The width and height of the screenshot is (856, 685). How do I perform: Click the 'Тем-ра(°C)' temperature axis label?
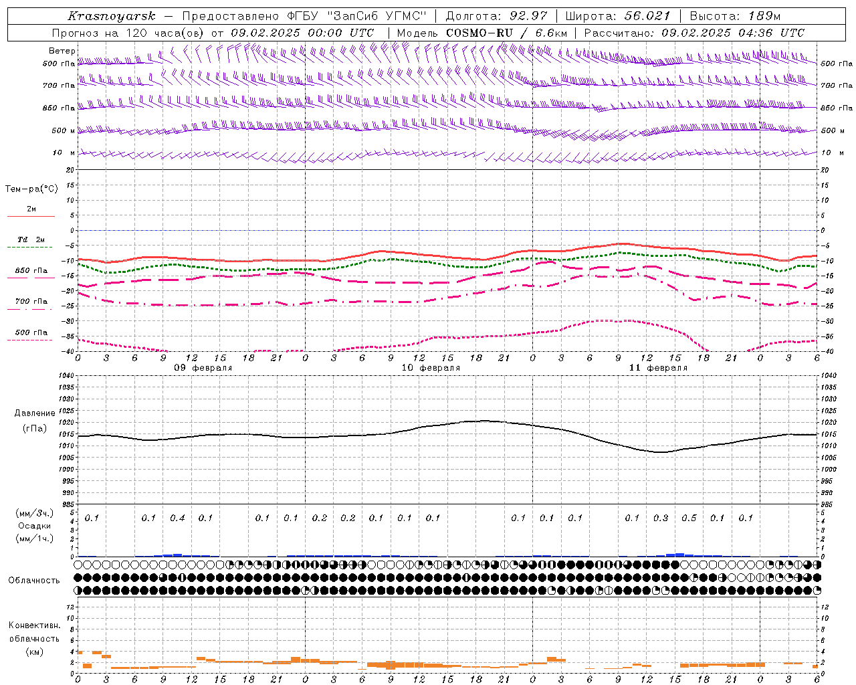click(31, 189)
